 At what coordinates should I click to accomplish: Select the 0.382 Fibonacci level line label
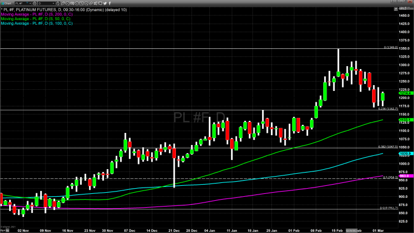pyautogui.click(x=389, y=147)
